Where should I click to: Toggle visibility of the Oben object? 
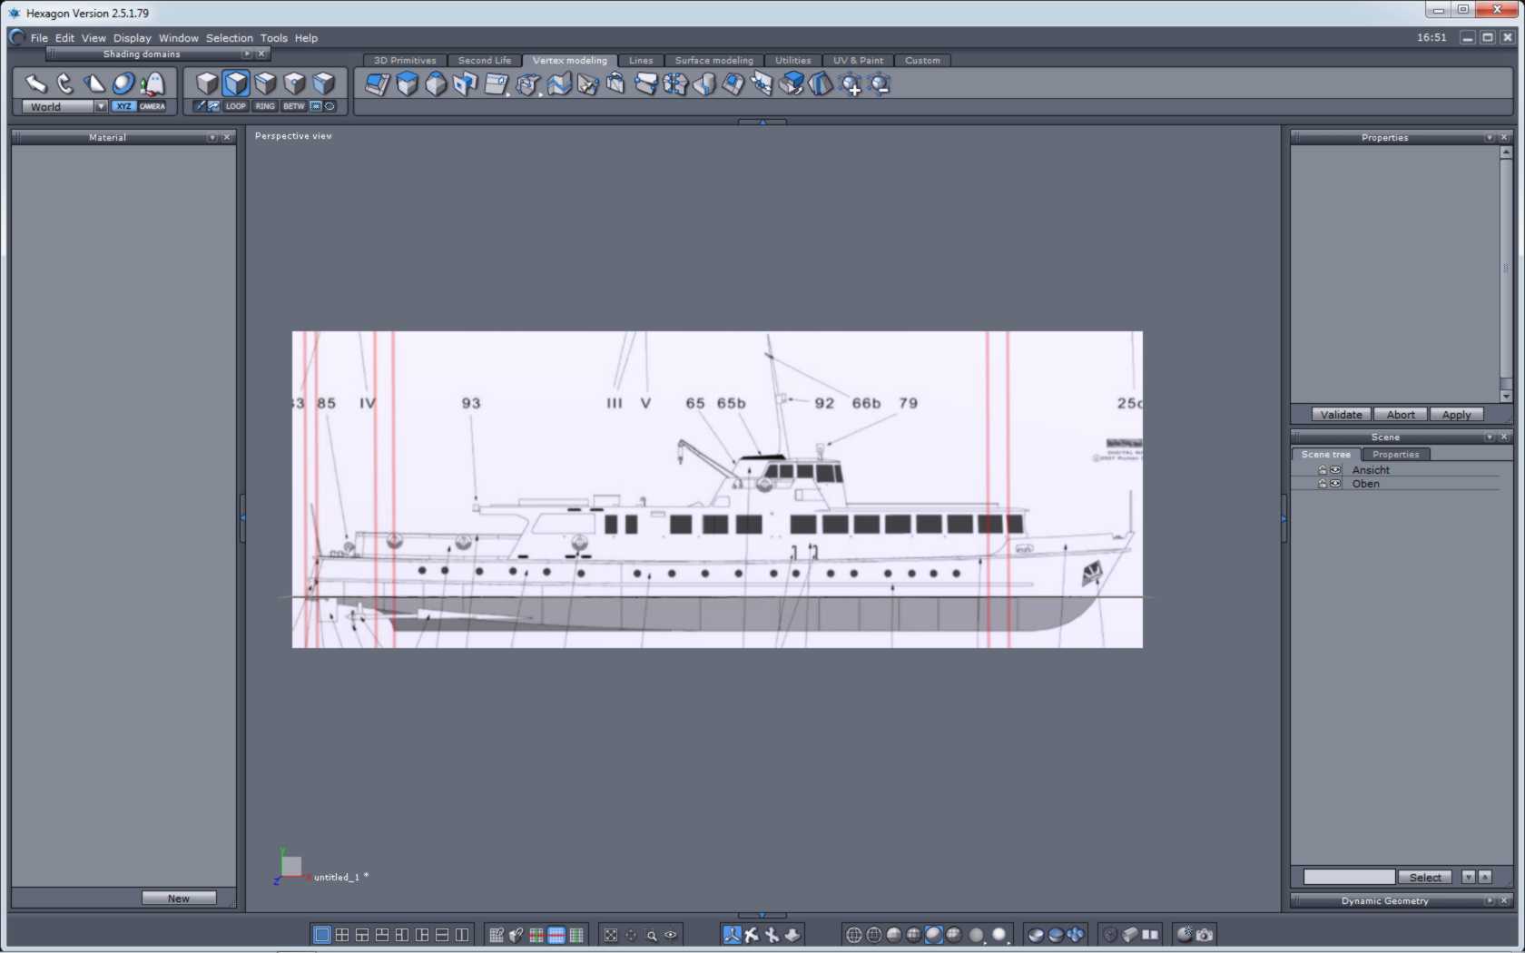(x=1335, y=484)
